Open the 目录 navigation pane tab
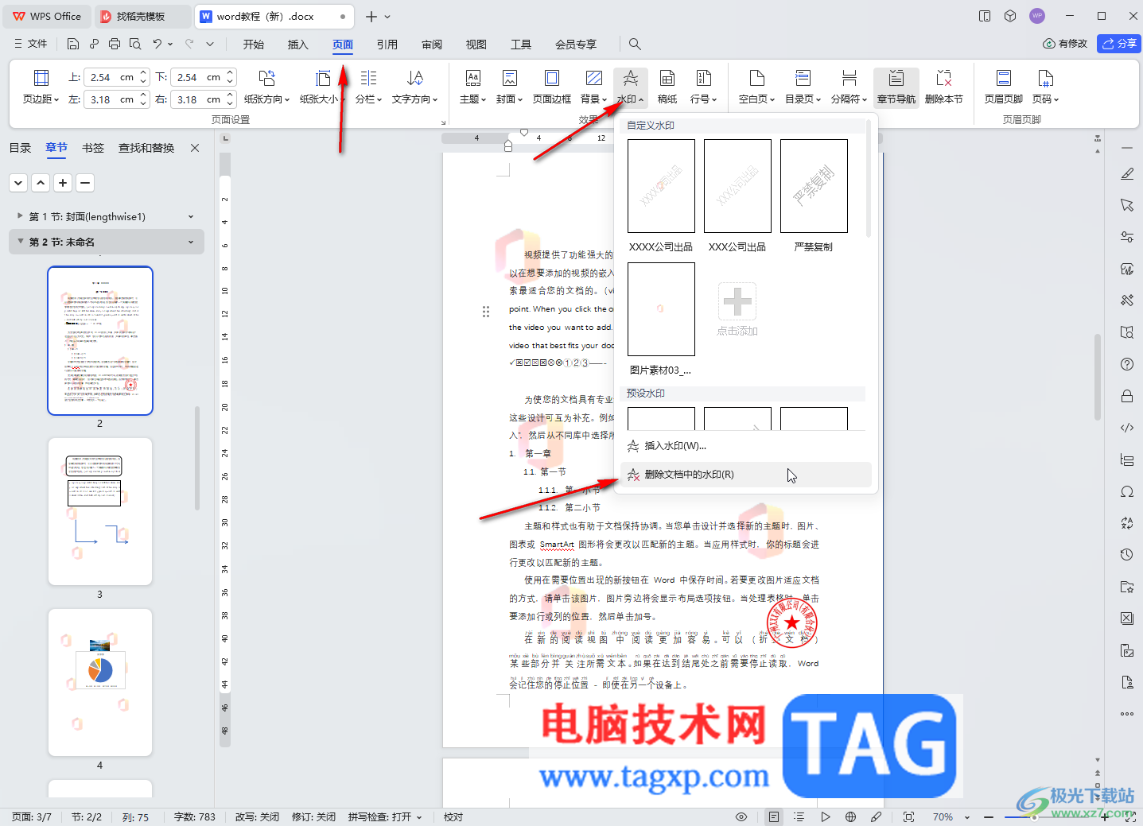Viewport: 1143px width, 826px height. [x=20, y=148]
